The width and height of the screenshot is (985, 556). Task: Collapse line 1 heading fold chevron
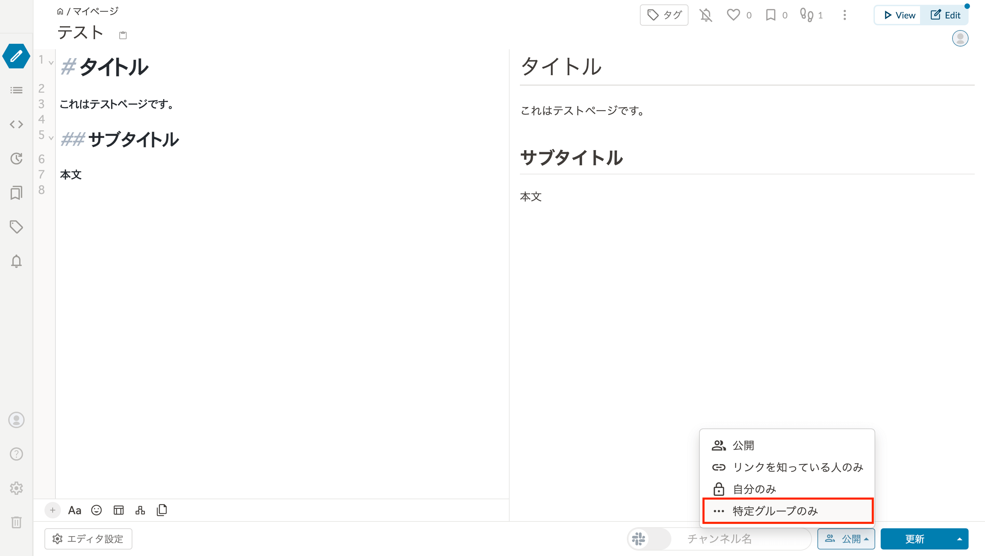(51, 62)
